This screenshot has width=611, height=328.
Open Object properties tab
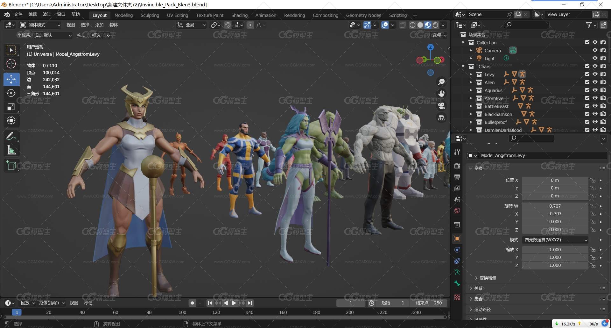[x=457, y=239]
